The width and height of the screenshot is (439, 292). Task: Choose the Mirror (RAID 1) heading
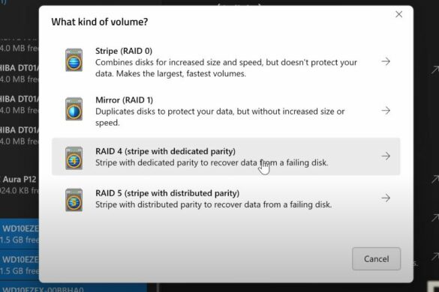click(x=125, y=100)
